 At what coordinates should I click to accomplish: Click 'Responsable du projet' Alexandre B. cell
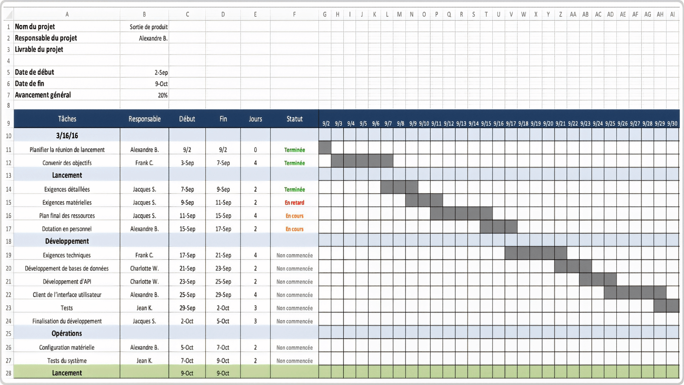coord(144,38)
